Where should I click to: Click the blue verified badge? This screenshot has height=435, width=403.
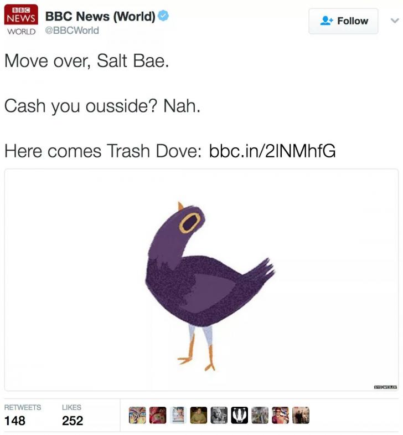(x=163, y=16)
